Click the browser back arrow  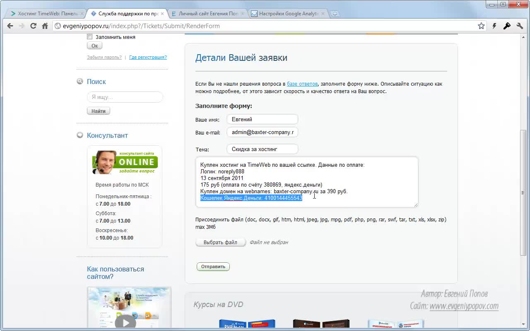point(10,26)
